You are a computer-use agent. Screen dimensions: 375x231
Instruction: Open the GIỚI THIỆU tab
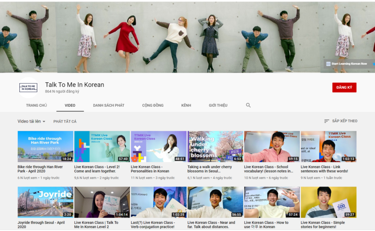pyautogui.click(x=218, y=106)
